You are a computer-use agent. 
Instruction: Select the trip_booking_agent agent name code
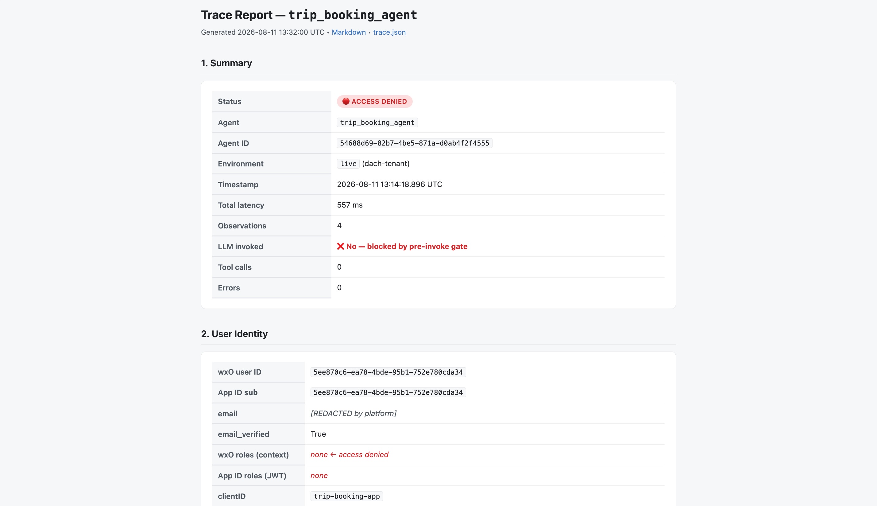pos(377,122)
